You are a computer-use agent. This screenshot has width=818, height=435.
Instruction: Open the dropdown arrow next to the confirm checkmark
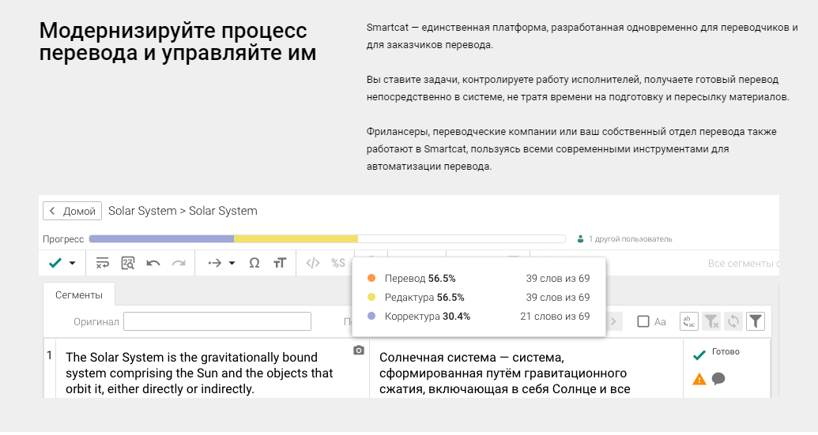(x=73, y=263)
